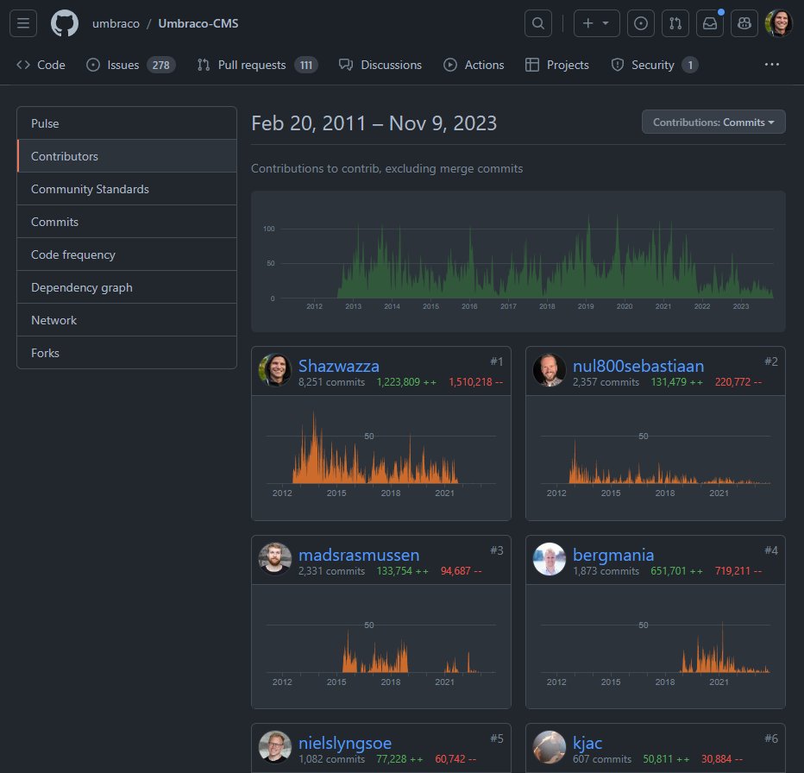Select Contributors in the insights sidebar
The image size is (804, 773).
(127, 156)
